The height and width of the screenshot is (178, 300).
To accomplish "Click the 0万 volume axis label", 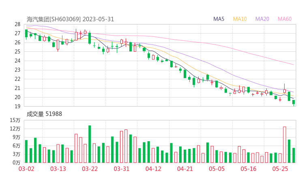I will coord(17,163).
